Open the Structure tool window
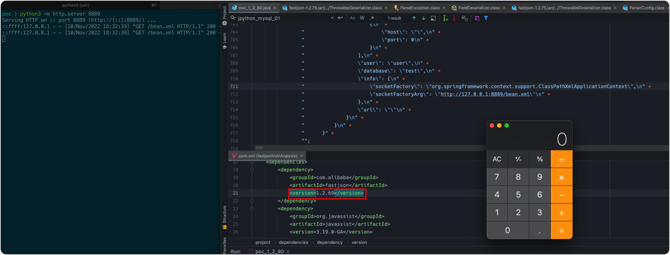The width and height of the screenshot is (670, 255). [x=225, y=217]
